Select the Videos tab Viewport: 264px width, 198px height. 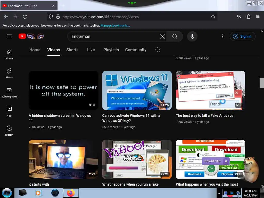coord(54,50)
